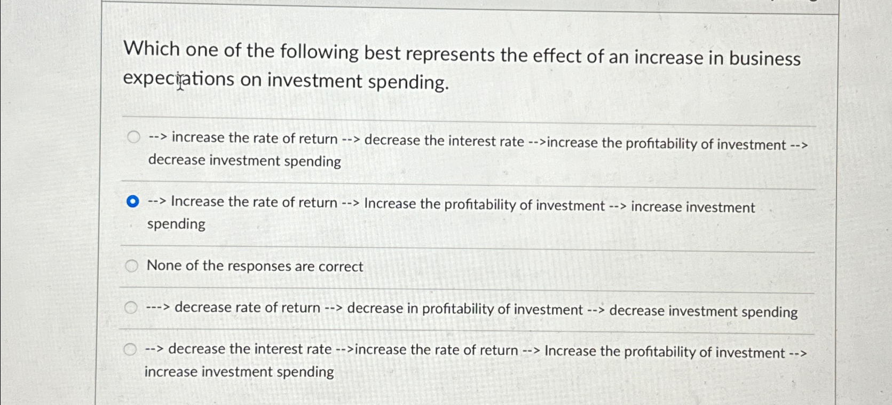Select the last answer about decreasing interest rate

(x=131, y=348)
